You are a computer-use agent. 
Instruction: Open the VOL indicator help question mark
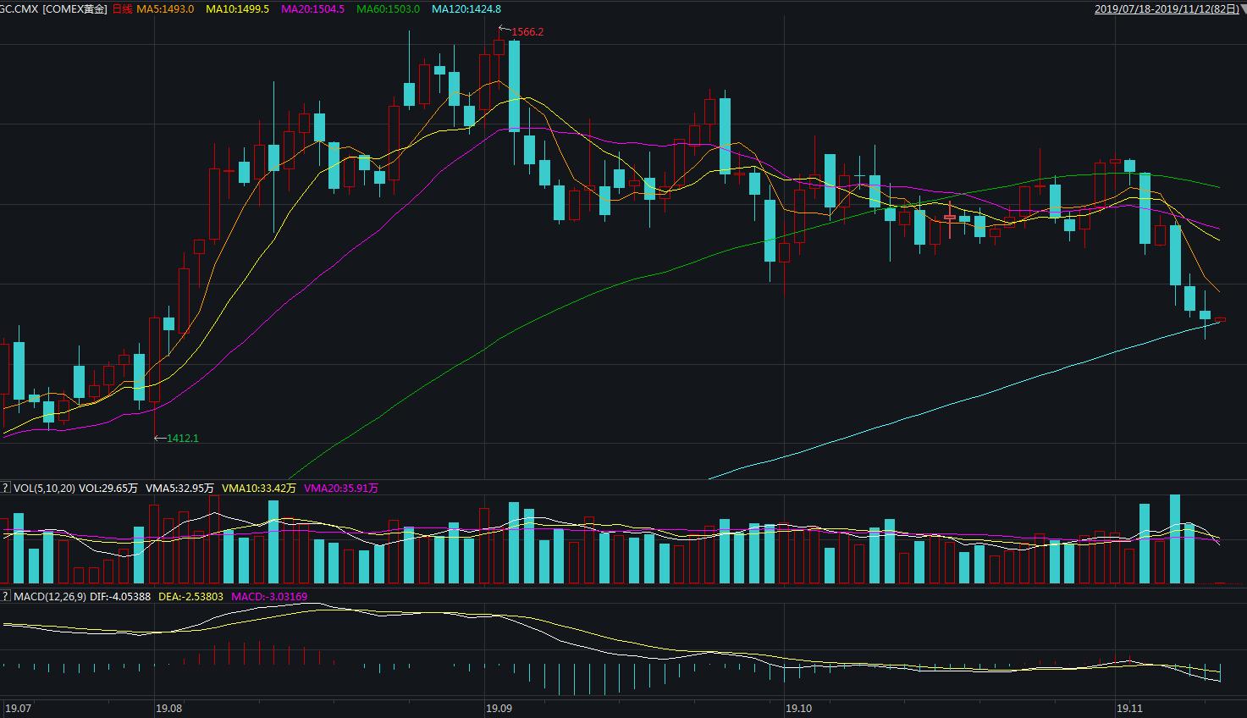tap(5, 488)
